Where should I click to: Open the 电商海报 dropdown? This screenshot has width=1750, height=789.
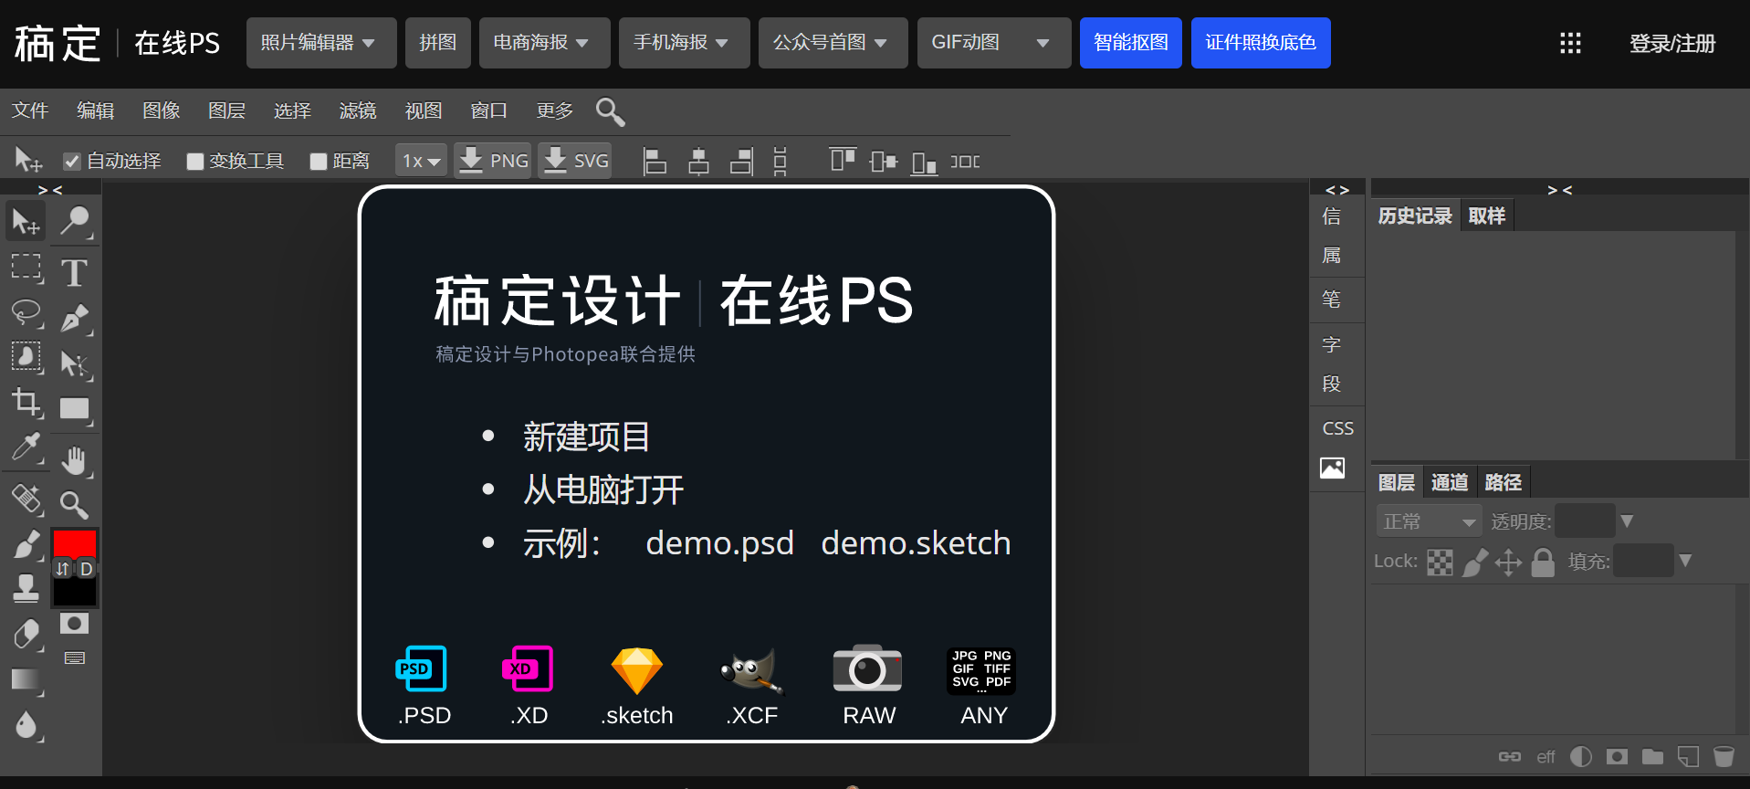(545, 43)
